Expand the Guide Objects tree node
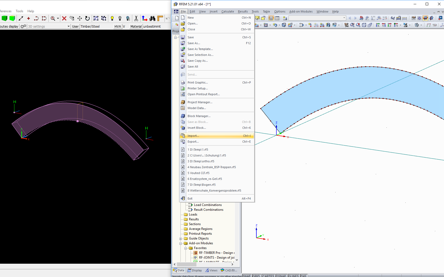The image size is (444, 277). coord(181,239)
